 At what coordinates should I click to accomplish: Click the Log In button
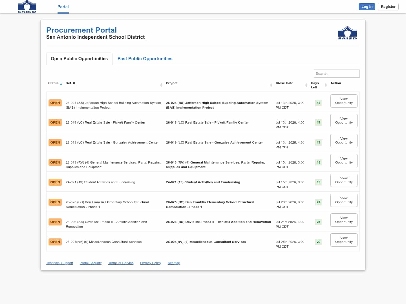(x=367, y=7)
